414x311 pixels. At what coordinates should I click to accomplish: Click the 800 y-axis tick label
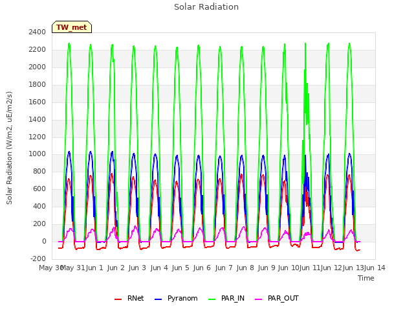(x=39, y=171)
